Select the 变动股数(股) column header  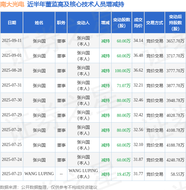pyautogui.click(x=122, y=23)
